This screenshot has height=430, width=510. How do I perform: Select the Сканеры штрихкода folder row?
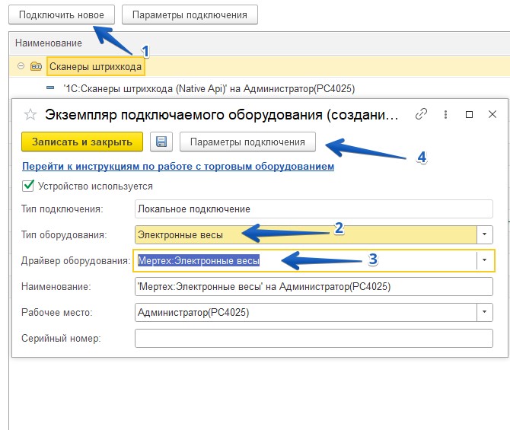click(95, 67)
